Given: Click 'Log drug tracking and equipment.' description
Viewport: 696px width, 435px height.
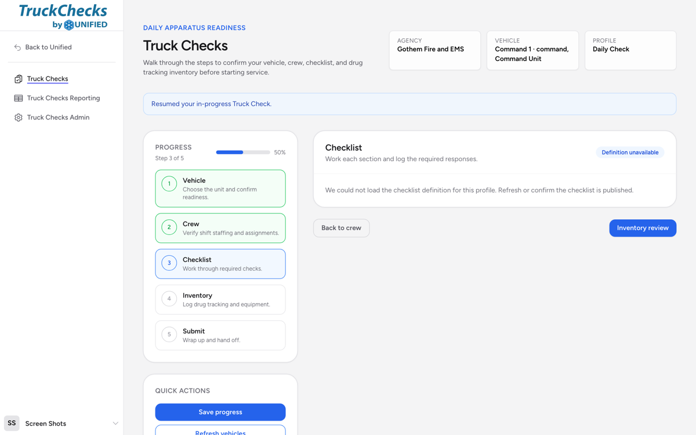Looking at the screenshot, I should tap(226, 304).
